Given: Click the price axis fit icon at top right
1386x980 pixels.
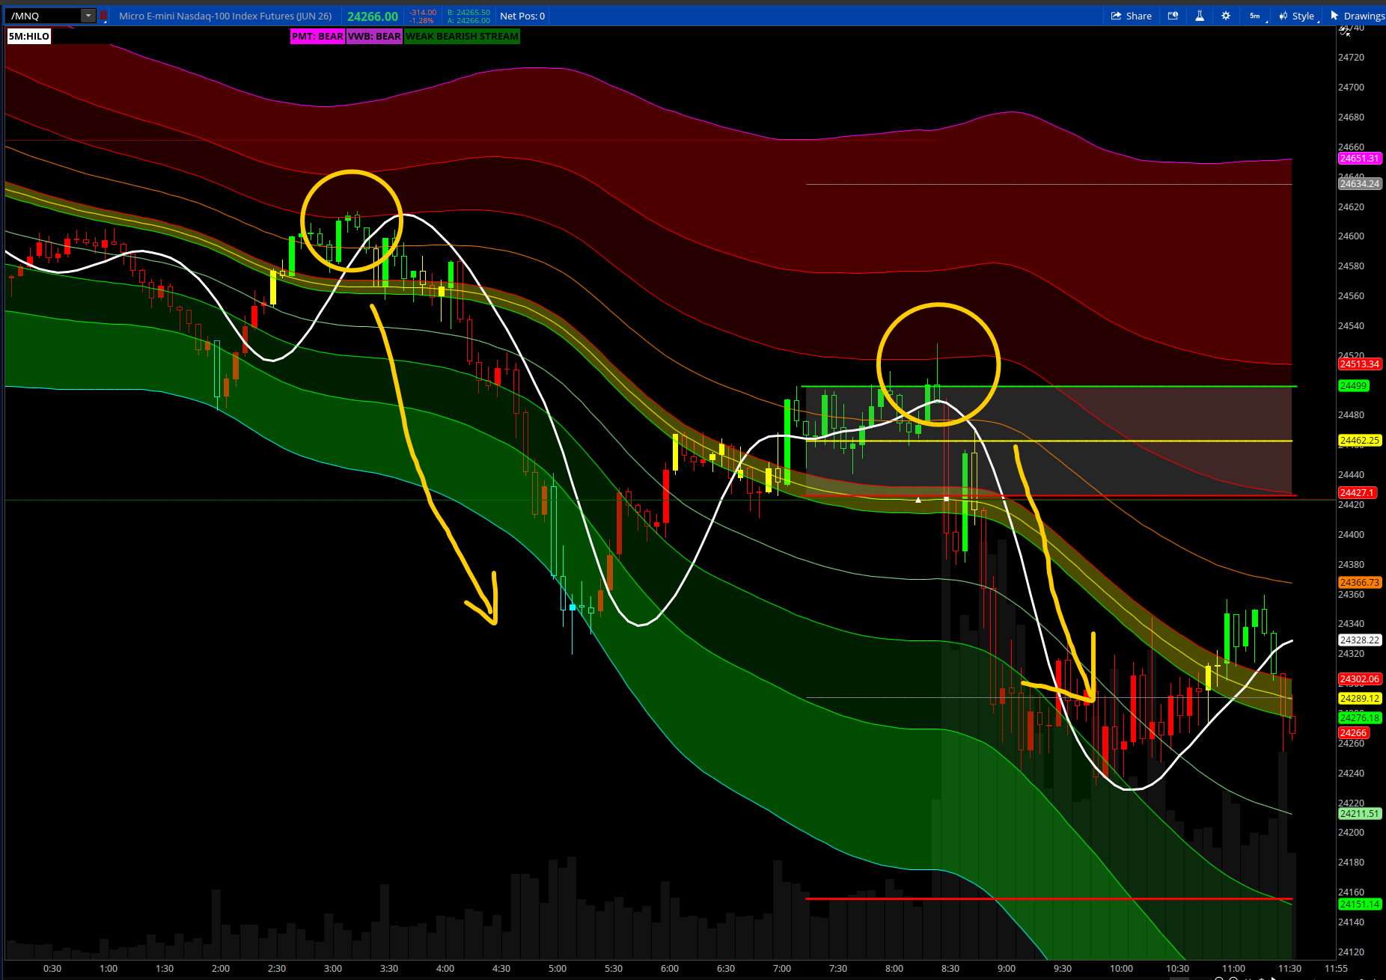Looking at the screenshot, I should (1345, 31).
